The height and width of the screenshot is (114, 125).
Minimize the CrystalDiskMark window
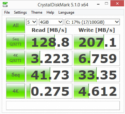click(x=98, y=4)
